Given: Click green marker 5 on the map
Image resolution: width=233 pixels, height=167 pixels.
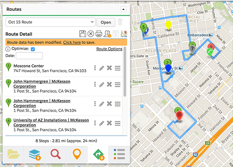Looking at the screenshot, I should [143, 28].
